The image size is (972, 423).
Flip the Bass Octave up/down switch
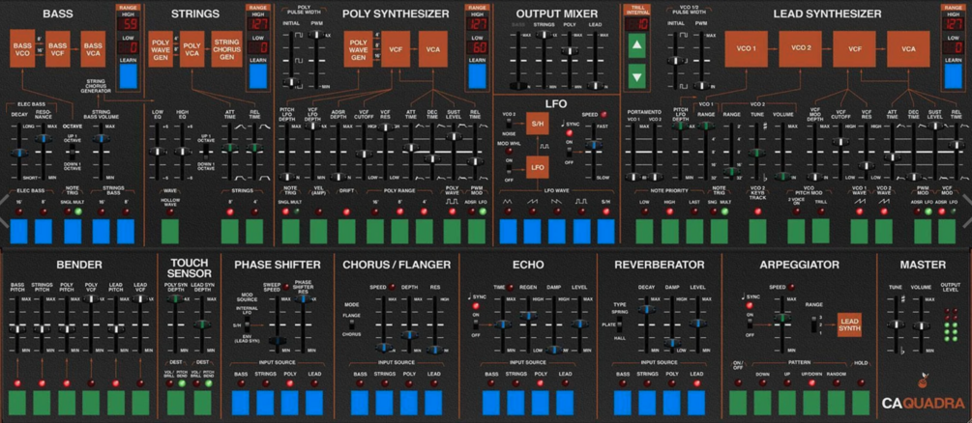point(72,151)
